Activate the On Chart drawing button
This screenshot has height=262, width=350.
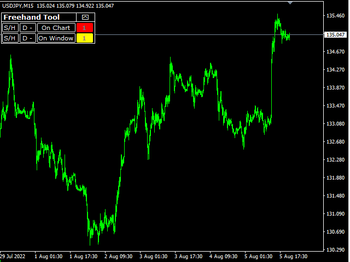[x=56, y=28]
